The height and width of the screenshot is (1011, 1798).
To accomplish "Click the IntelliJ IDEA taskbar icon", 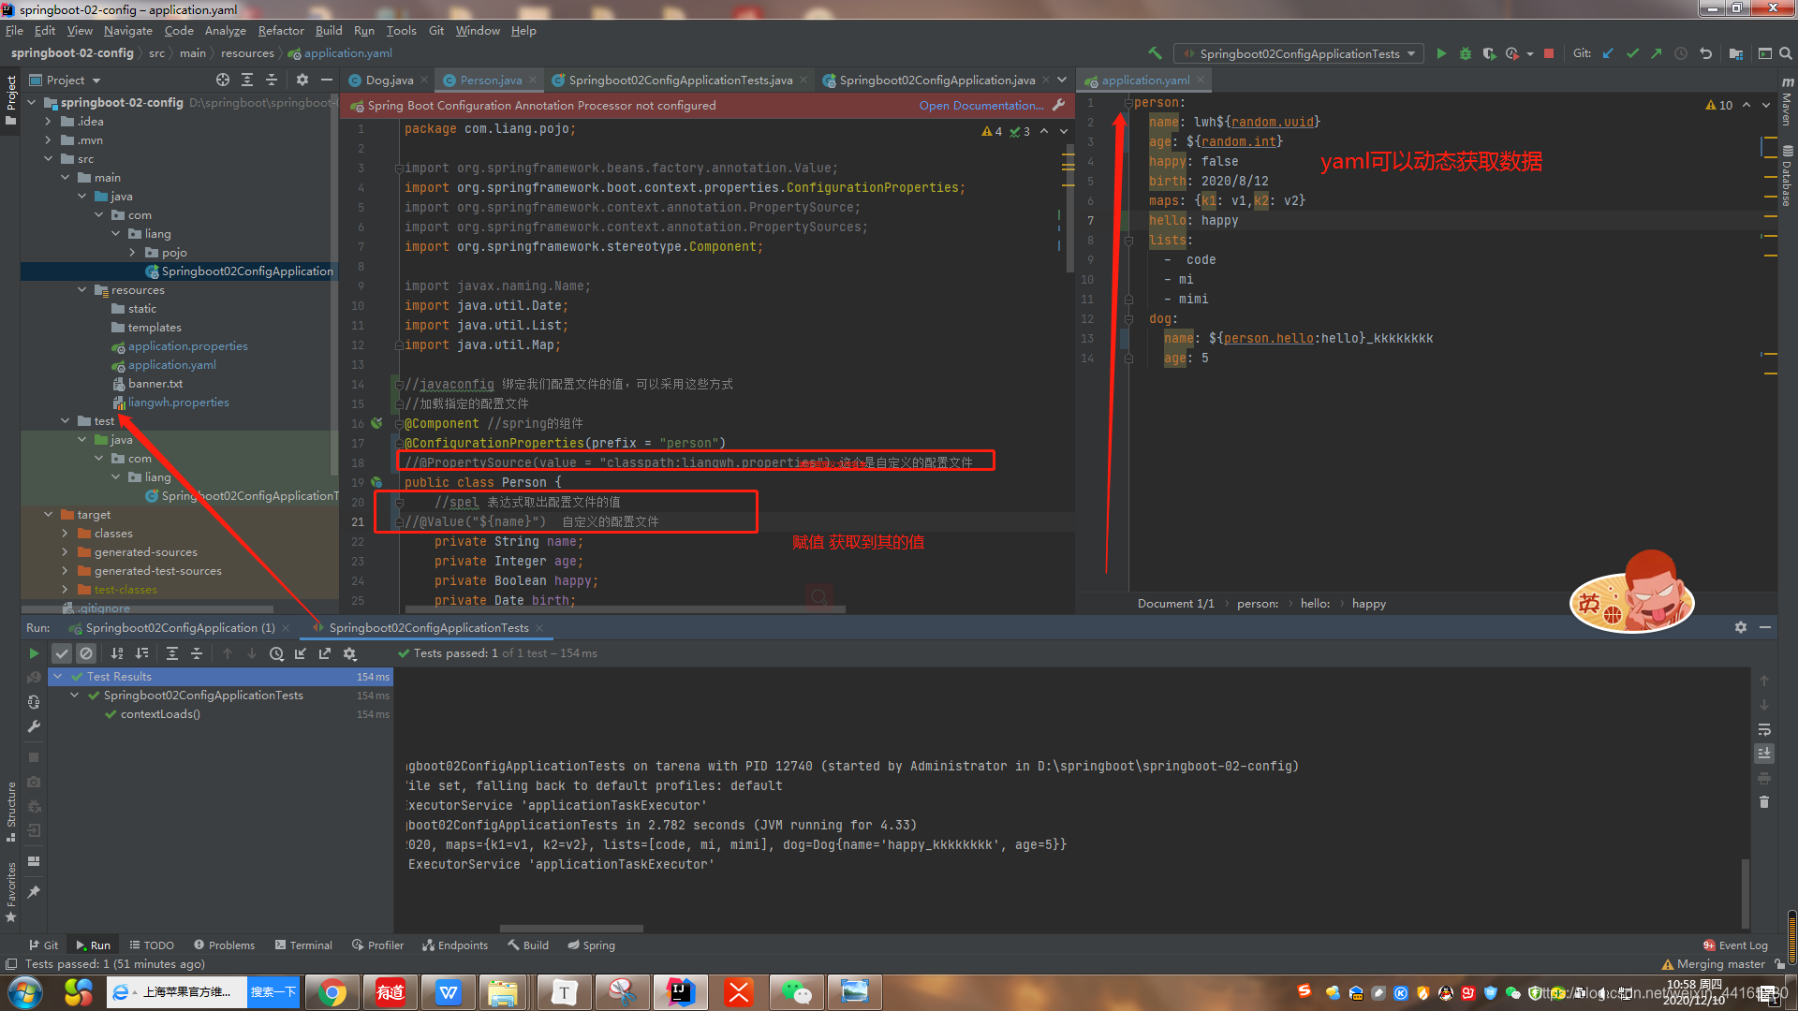I will pyautogui.click(x=681, y=992).
